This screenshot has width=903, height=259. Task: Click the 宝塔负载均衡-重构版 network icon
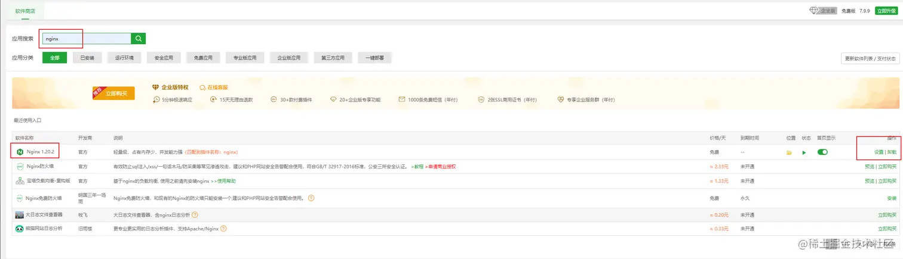(20, 181)
